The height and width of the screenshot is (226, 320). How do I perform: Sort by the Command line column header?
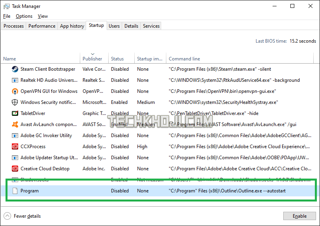tap(240, 59)
